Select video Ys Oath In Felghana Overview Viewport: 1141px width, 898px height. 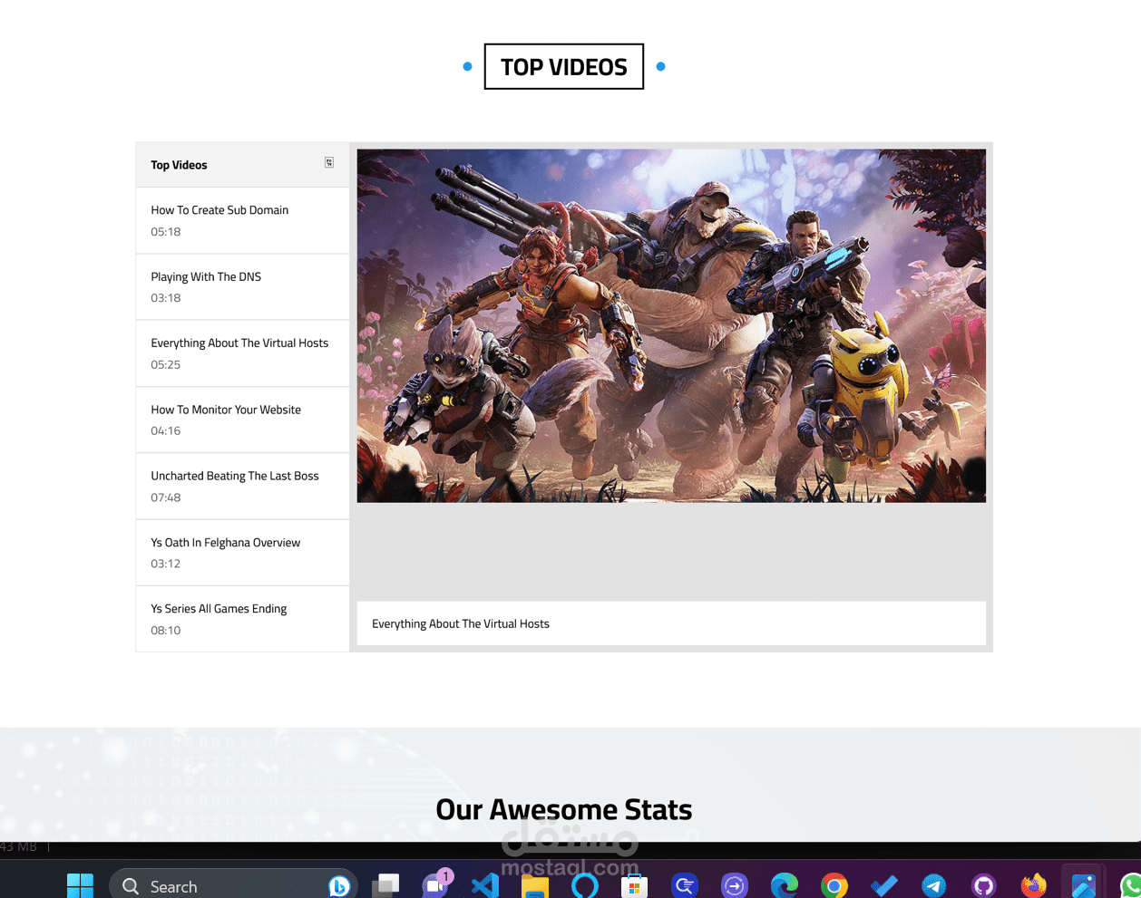click(242, 553)
